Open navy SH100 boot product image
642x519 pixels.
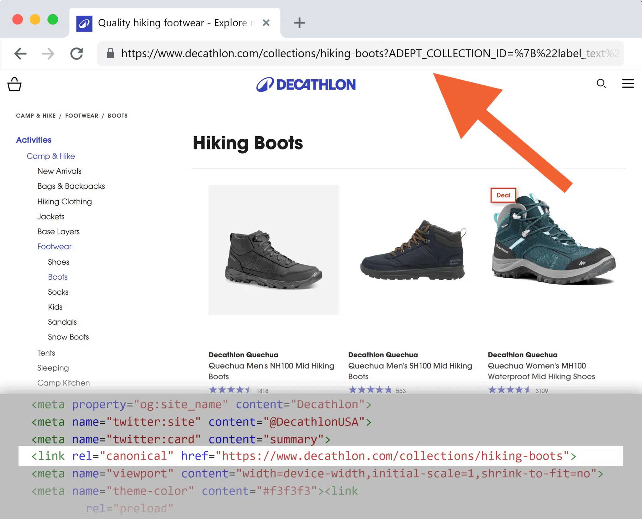point(413,250)
